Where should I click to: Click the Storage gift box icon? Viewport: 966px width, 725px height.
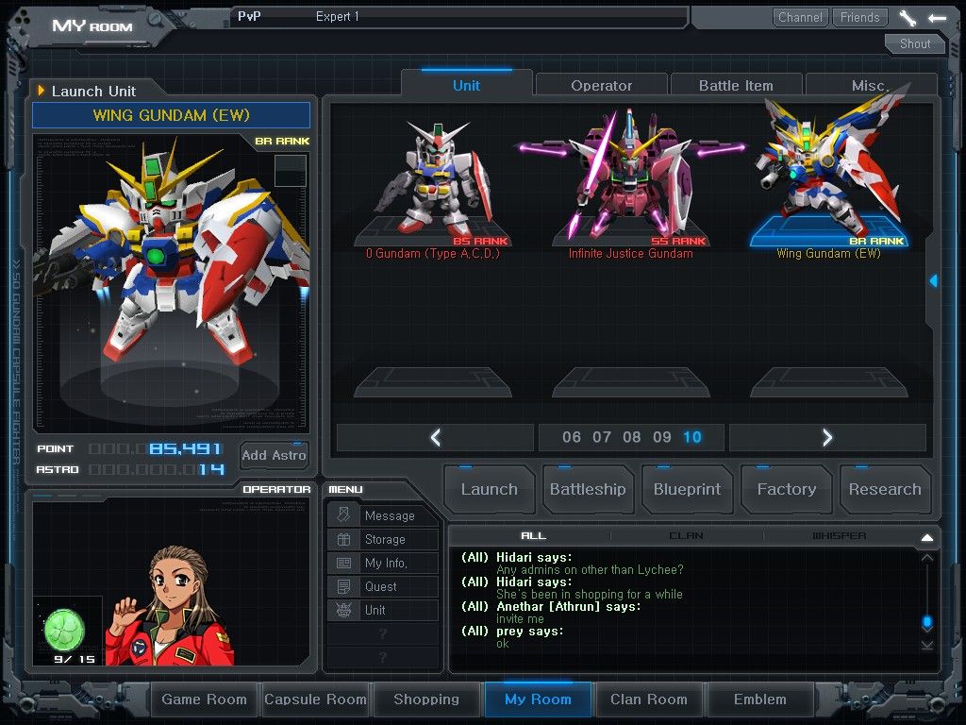[343, 539]
